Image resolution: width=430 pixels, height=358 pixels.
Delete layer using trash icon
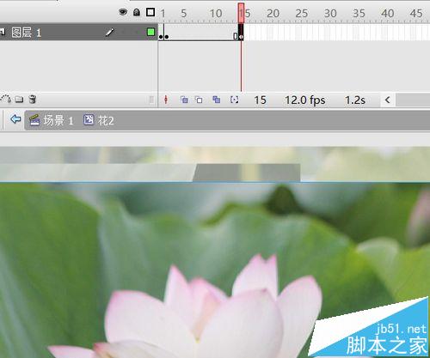pos(33,100)
